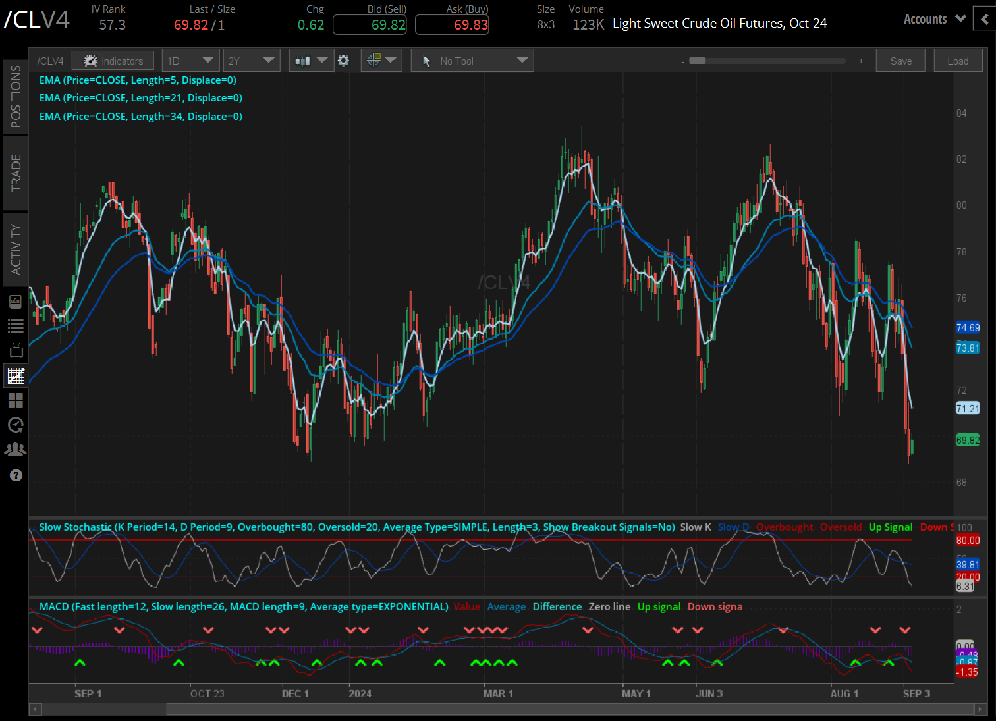This screenshot has height=721, width=996.
Task: Toggle the Indicators button on the chart
Action: point(113,60)
